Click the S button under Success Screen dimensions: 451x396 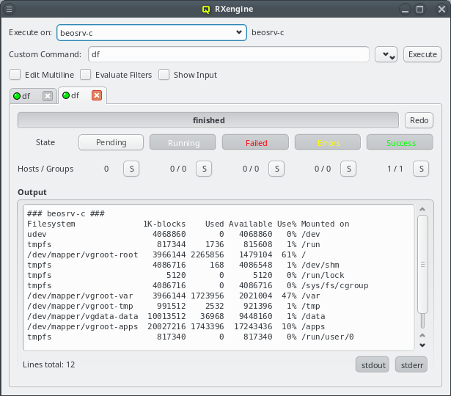(421, 169)
